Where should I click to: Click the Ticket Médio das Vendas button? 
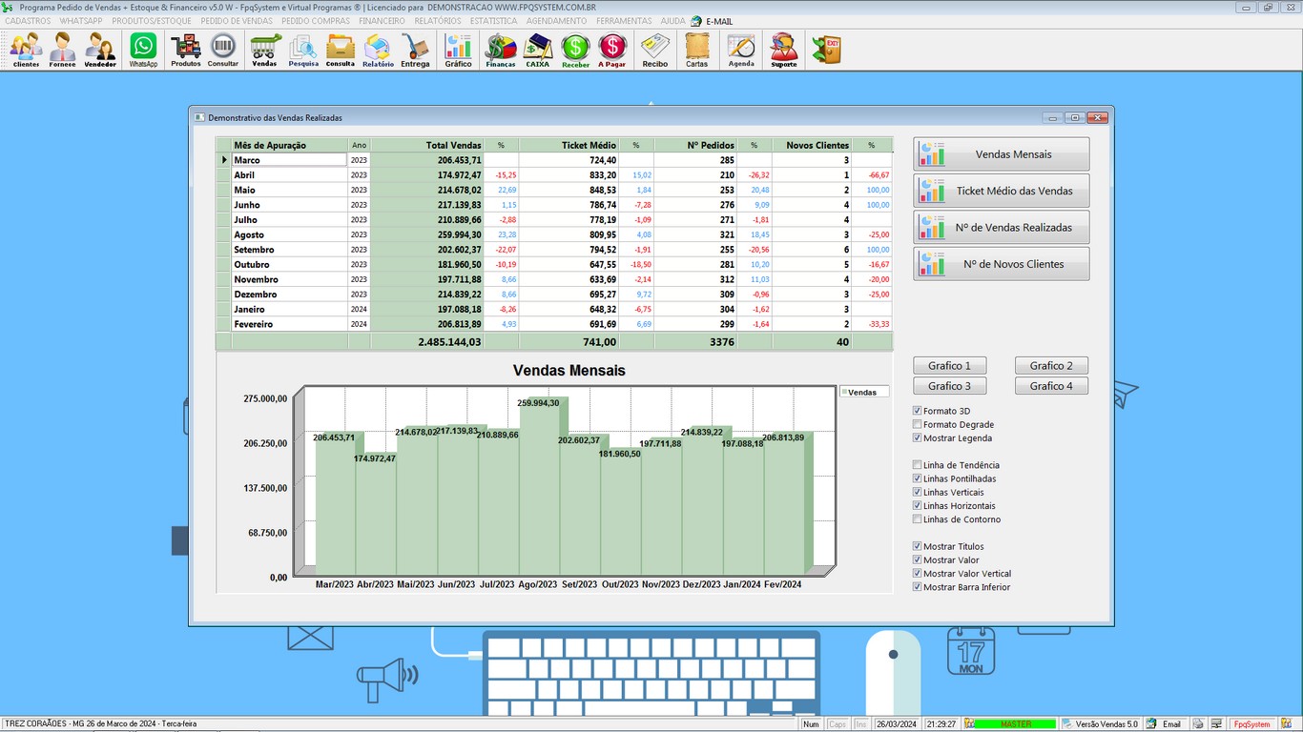pyautogui.click(x=1001, y=191)
